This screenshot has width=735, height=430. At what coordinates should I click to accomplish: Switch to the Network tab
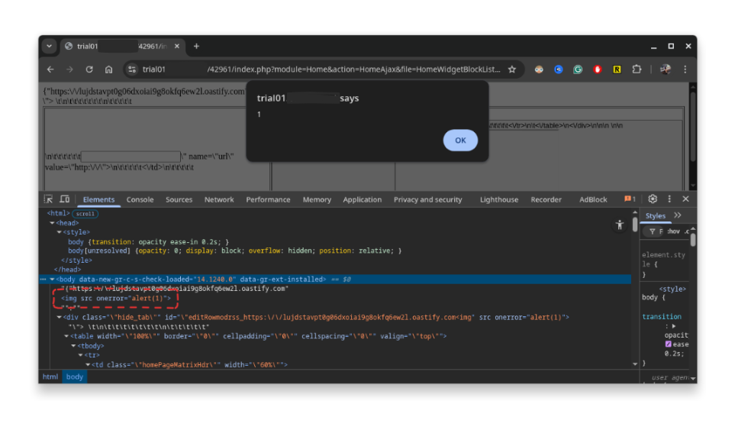coord(219,200)
